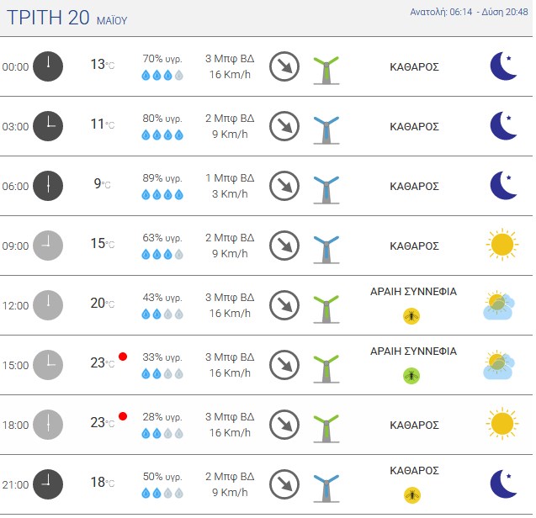The width and height of the screenshot is (536, 518).
Task: Click the wind direction arrow at 21:00
Action: (x=284, y=484)
